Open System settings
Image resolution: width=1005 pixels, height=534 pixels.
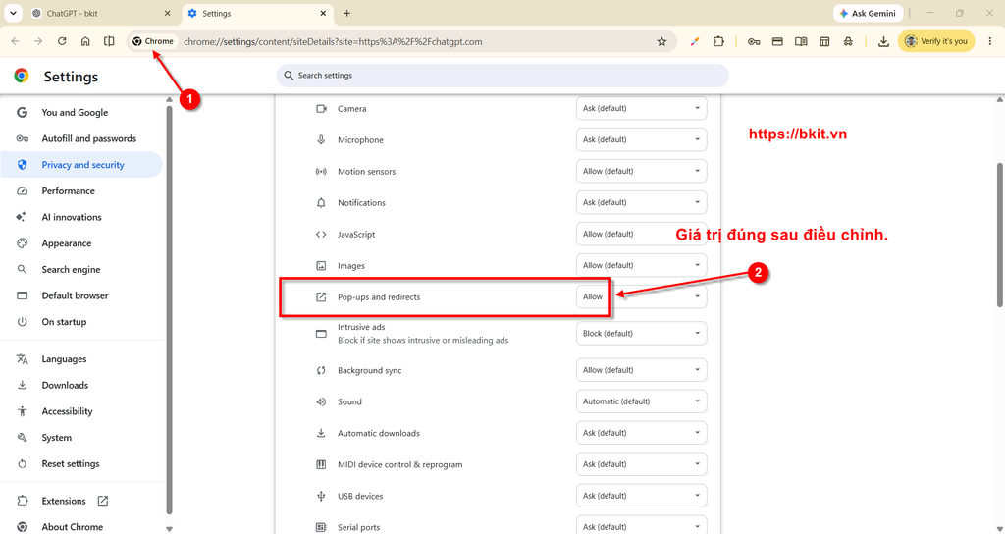click(81, 438)
